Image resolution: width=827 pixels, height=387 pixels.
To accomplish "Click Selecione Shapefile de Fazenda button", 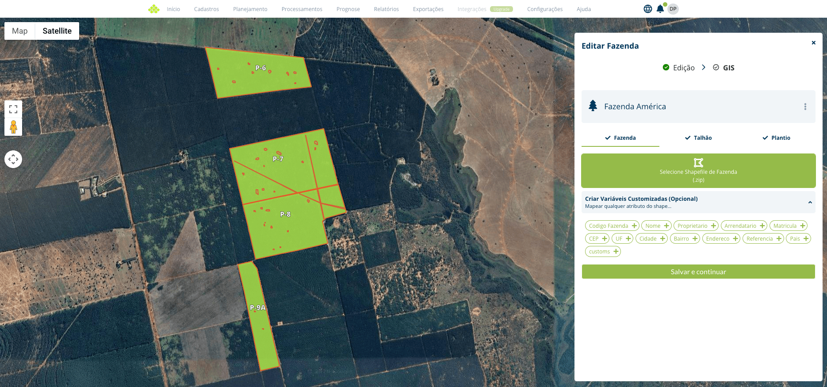I will pos(698,171).
